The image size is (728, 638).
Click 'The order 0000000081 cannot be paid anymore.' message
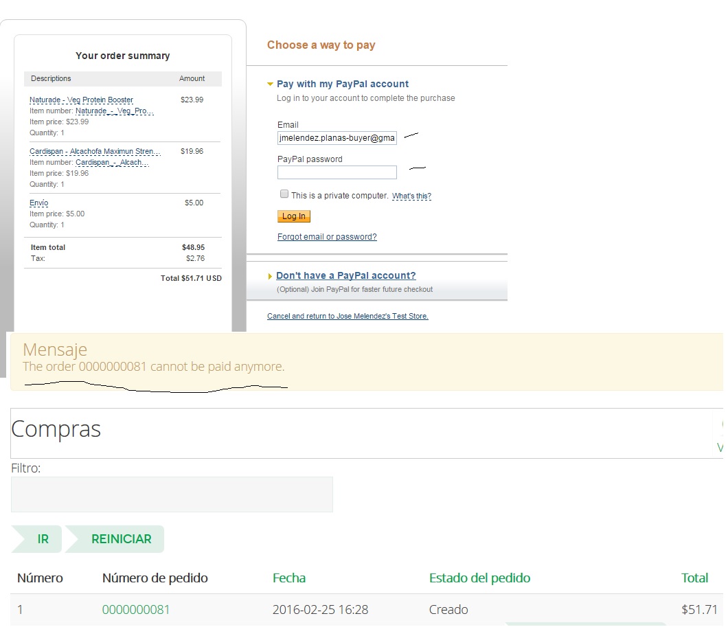pos(154,366)
